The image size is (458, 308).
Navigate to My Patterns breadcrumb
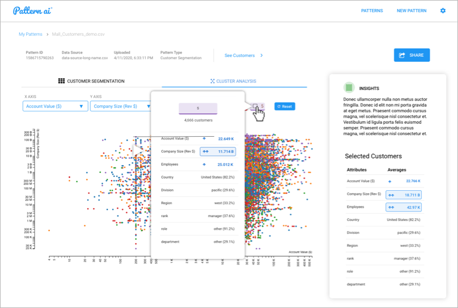[30, 34]
